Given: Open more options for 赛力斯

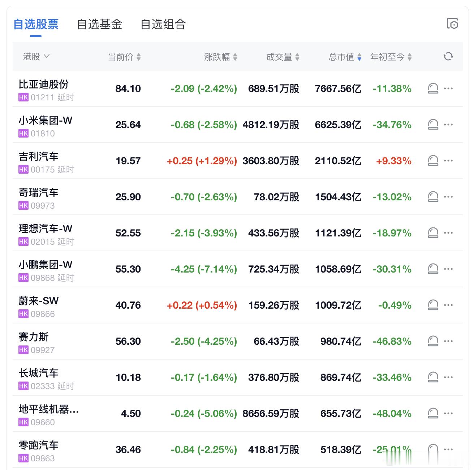Looking at the screenshot, I should pos(448,341).
